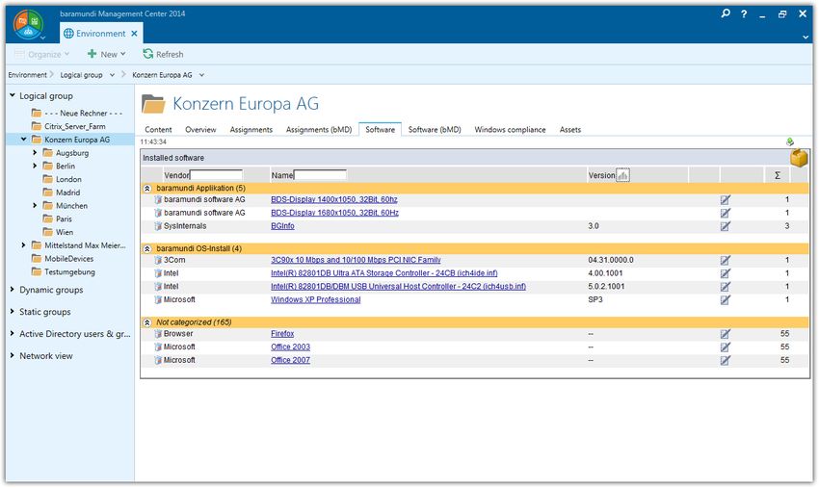Viewport: 819px width, 488px height.
Task: Open the Windows XP Professional link
Action: click(x=315, y=299)
